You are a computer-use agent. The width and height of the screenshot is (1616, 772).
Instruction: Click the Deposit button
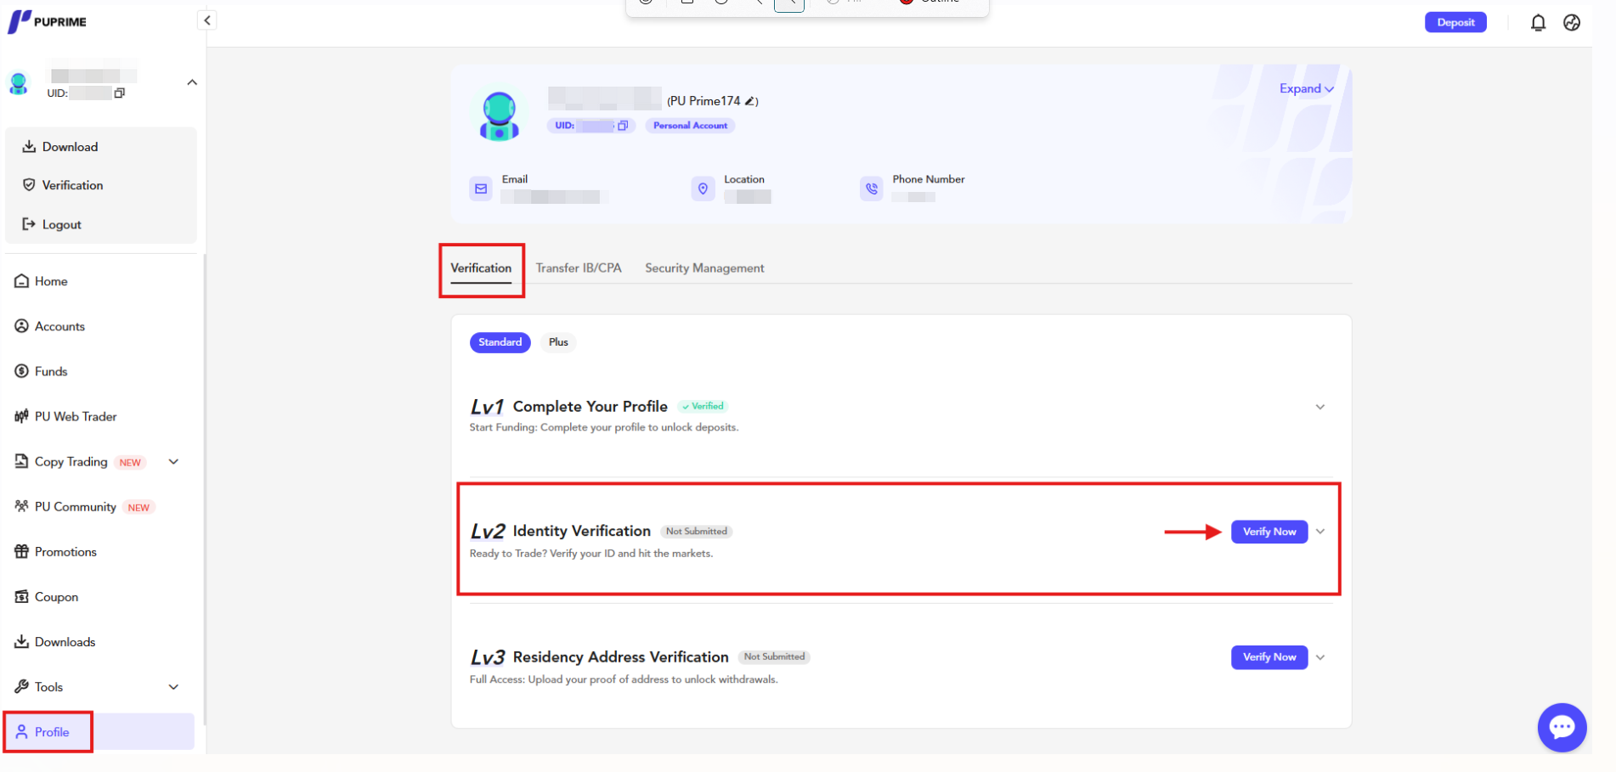click(1455, 23)
